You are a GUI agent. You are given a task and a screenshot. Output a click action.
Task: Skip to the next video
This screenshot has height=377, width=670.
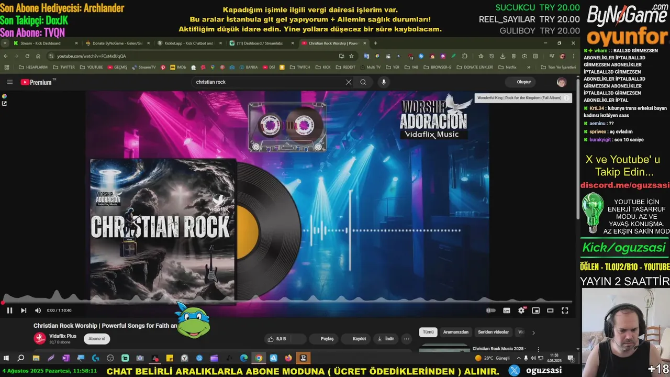pos(24,311)
